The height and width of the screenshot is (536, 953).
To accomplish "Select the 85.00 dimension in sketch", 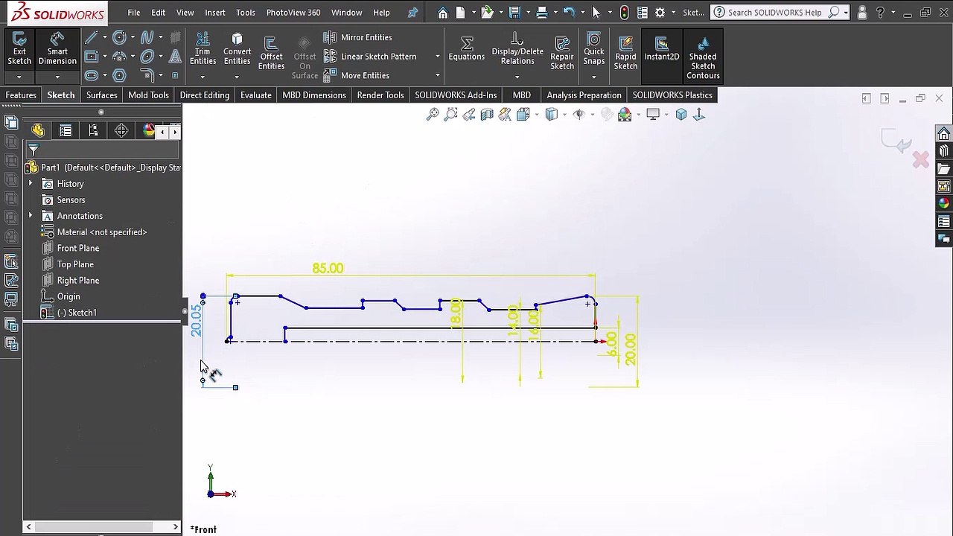I will pyautogui.click(x=328, y=268).
